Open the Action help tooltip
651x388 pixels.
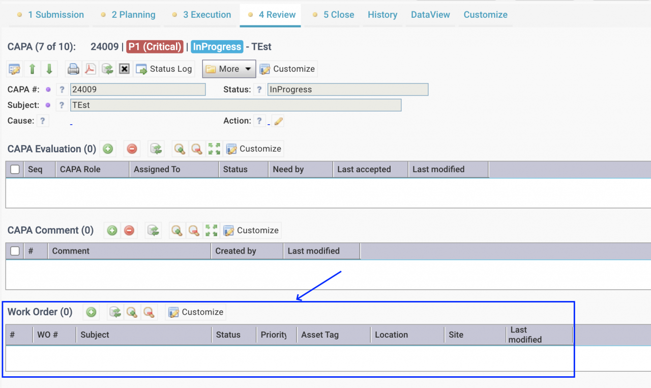click(259, 121)
